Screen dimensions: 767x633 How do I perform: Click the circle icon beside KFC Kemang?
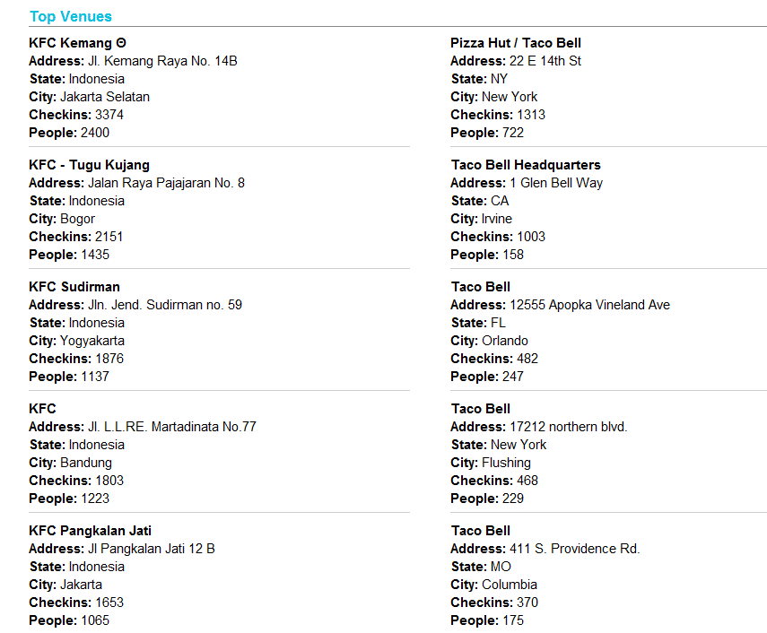click(x=121, y=43)
